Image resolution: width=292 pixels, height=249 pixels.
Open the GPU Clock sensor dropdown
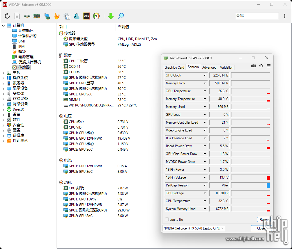click(x=205, y=75)
